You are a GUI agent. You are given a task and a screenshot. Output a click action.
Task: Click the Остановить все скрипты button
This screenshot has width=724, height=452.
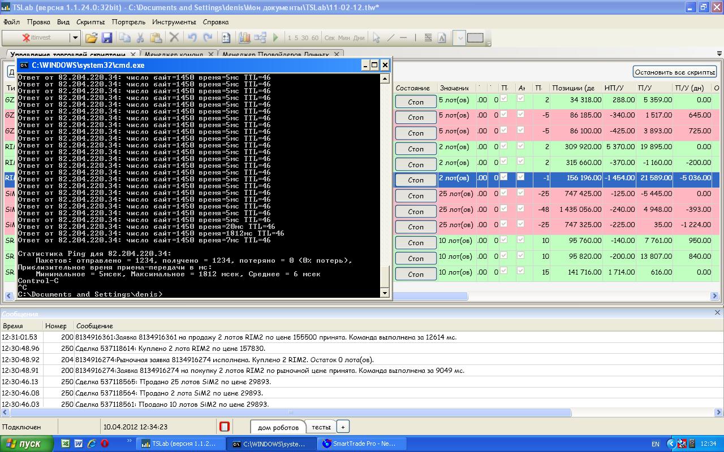(x=675, y=72)
